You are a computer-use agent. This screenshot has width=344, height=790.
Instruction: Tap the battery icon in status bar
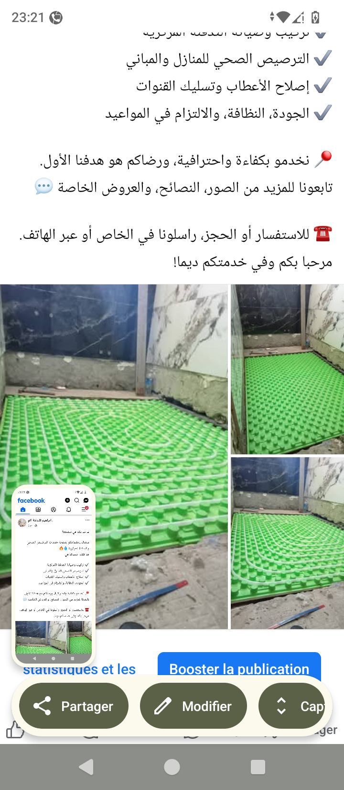(x=315, y=18)
